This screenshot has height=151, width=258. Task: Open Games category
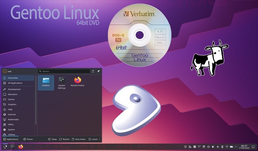point(18,99)
